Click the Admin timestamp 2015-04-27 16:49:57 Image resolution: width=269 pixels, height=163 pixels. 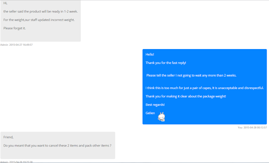click(16, 45)
